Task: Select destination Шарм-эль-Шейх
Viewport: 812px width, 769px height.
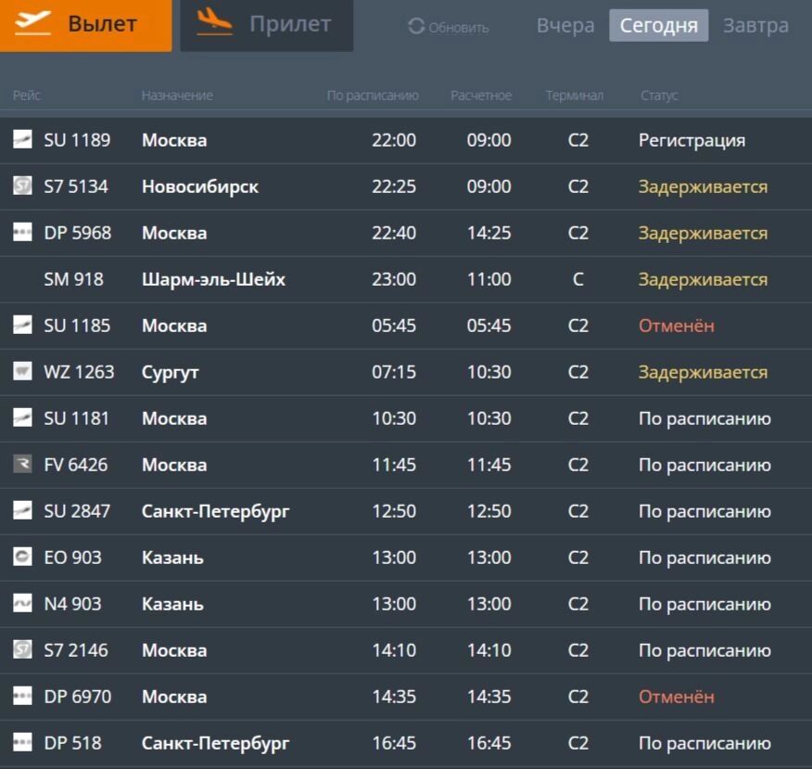Action: click(x=213, y=279)
